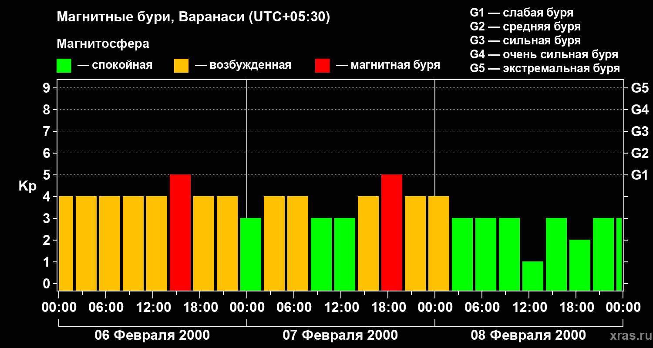
Task: Click the 12:00 time label under 06 February
Action: (x=153, y=308)
